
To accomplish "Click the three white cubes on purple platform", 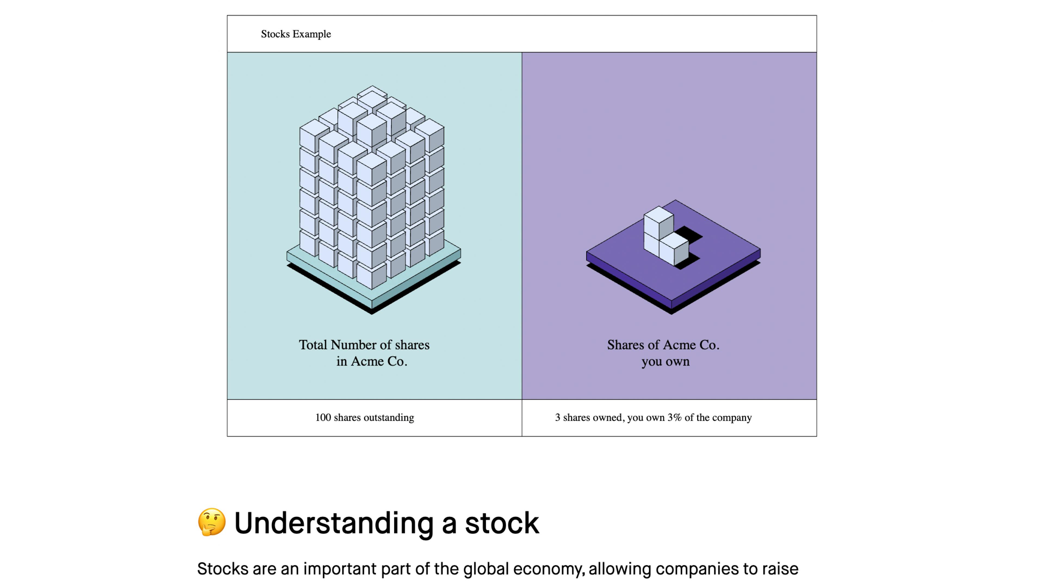I will [x=666, y=236].
